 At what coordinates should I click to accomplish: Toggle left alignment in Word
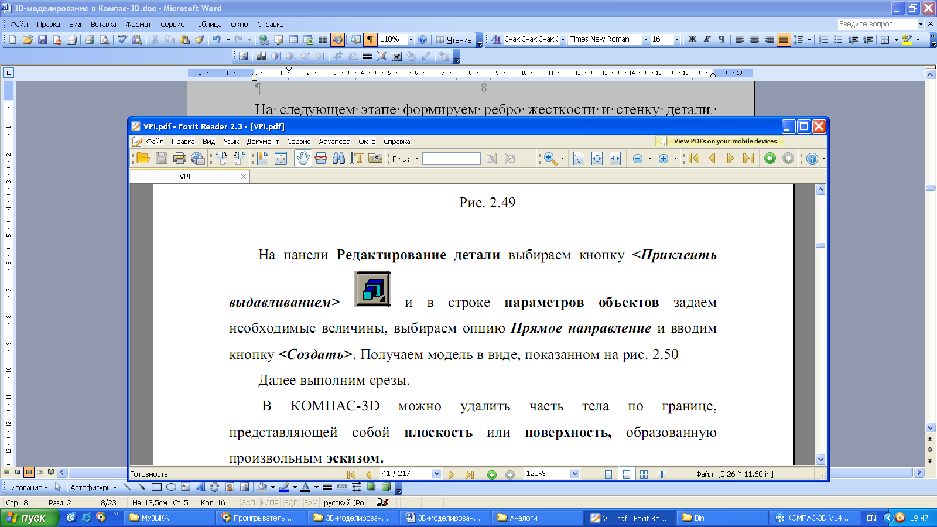pyautogui.click(x=740, y=39)
